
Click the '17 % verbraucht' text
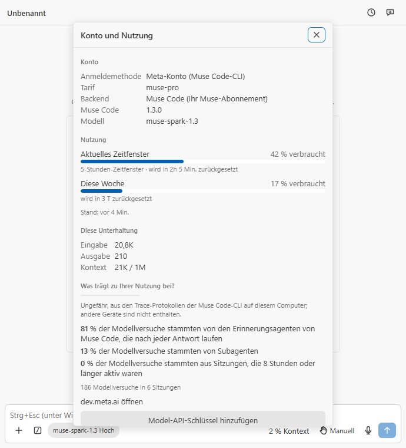point(298,184)
